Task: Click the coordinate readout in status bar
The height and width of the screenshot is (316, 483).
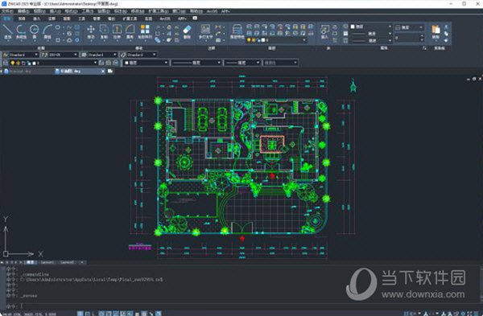Action: 29,314
